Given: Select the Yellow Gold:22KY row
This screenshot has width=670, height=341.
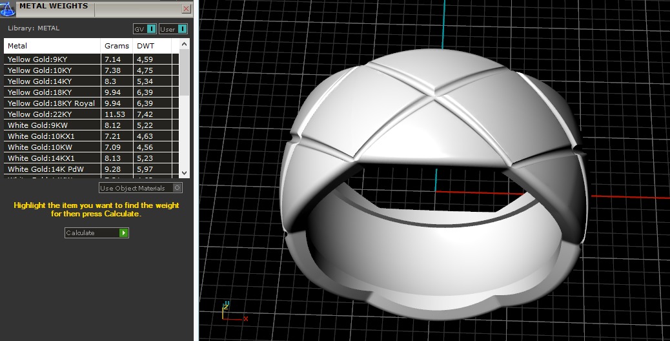Looking at the screenshot, I should [x=92, y=114].
